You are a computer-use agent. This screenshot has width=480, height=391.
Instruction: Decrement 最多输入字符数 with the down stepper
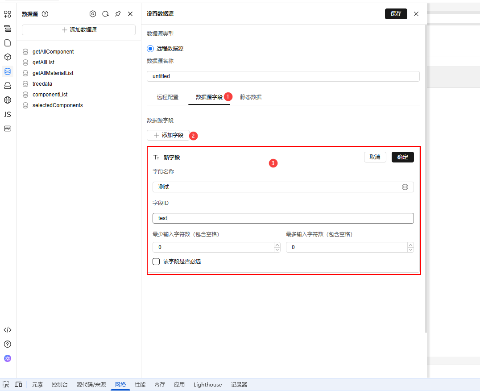[x=410, y=250]
